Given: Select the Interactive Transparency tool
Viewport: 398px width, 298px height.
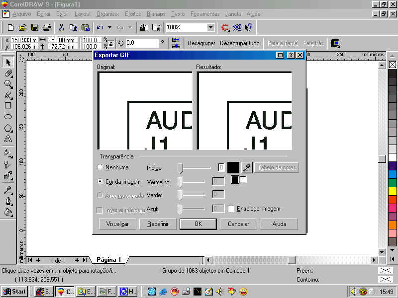Looking at the screenshot, I should click(x=8, y=164).
